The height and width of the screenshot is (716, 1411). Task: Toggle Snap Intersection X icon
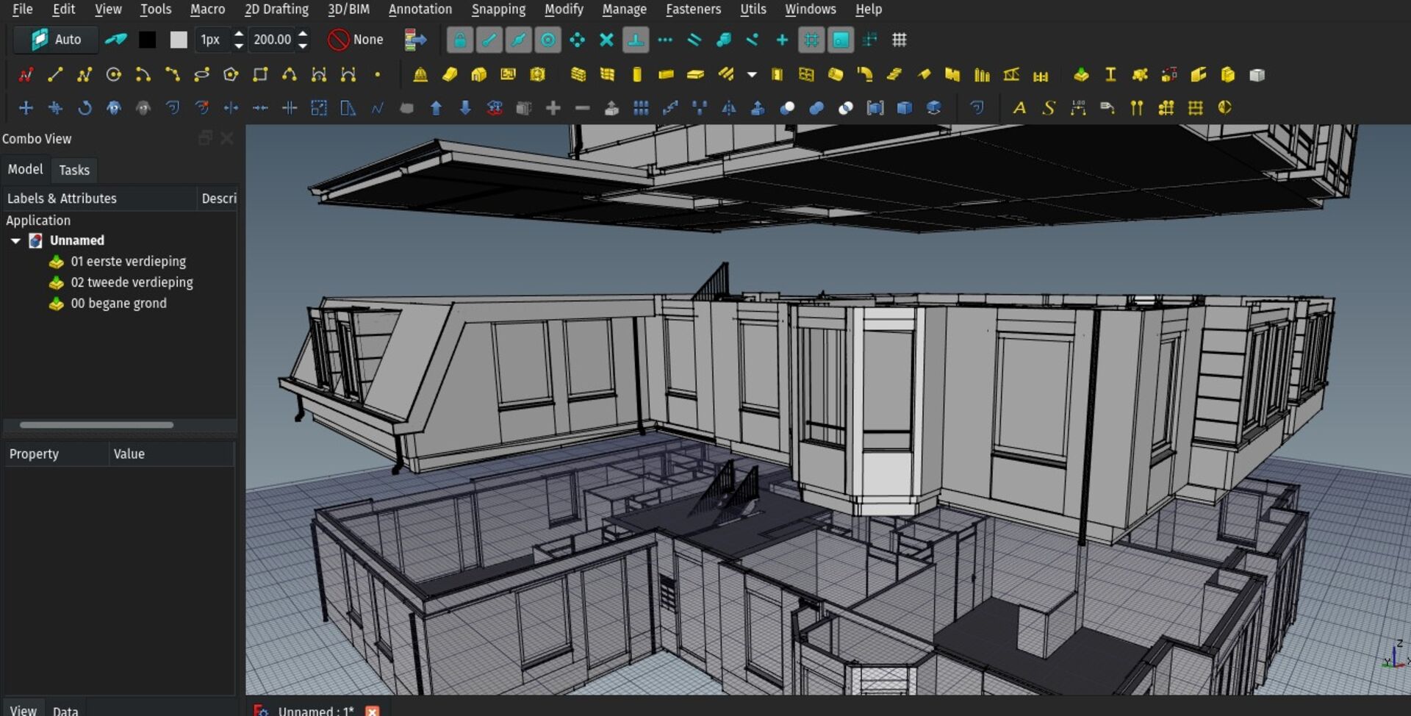pos(606,40)
